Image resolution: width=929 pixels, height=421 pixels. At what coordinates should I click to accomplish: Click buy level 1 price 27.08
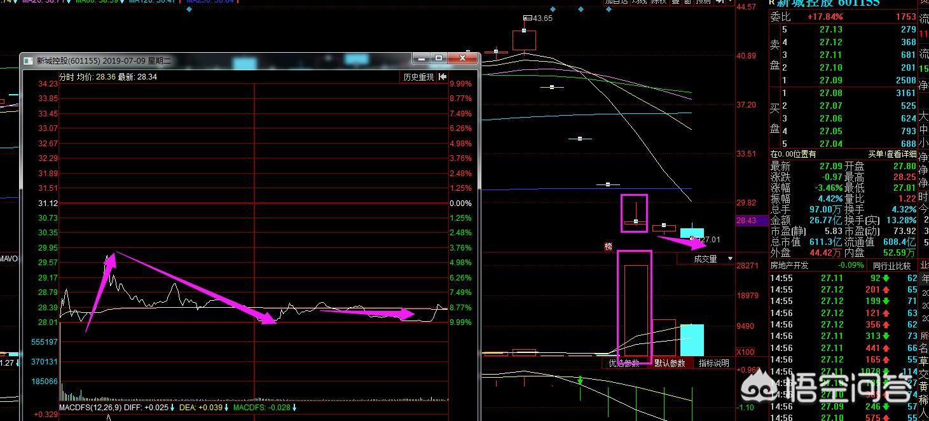(x=831, y=93)
